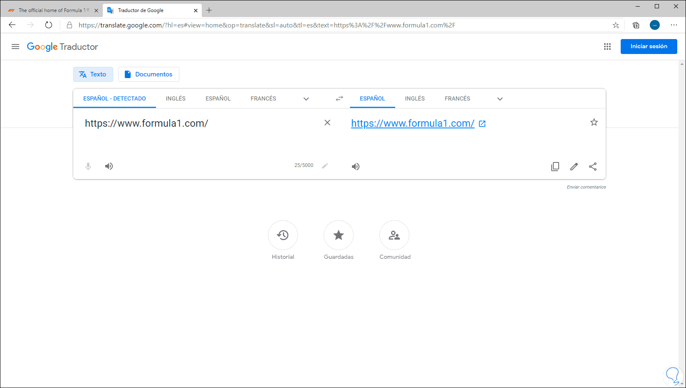The image size is (686, 388).
Task: Click the 25/5000 character counter
Action: [x=304, y=165]
